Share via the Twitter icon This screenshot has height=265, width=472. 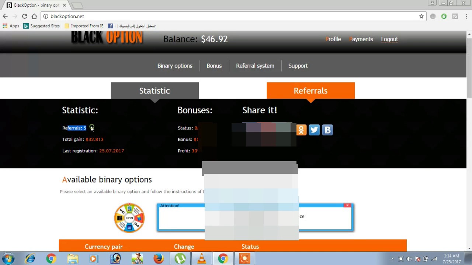[x=314, y=130]
